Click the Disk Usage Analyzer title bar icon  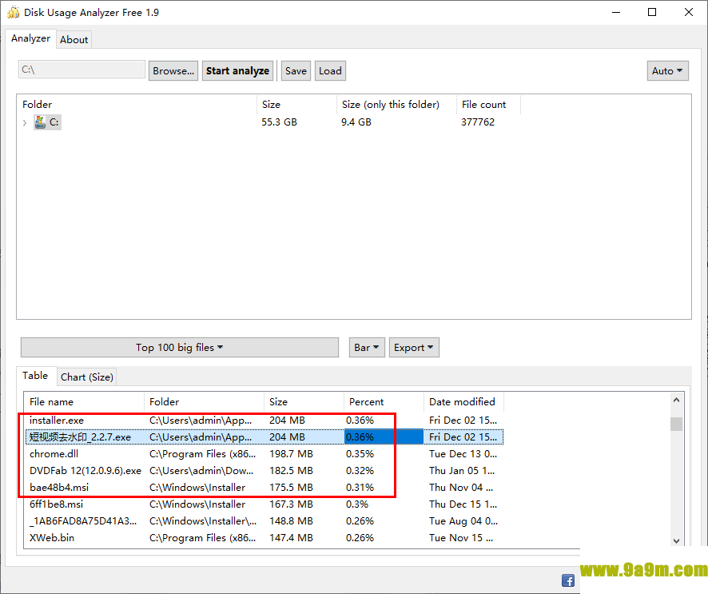pyautogui.click(x=13, y=12)
